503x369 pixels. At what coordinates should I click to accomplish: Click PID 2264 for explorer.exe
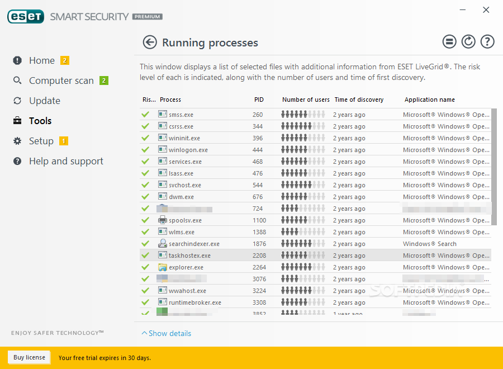259,267
